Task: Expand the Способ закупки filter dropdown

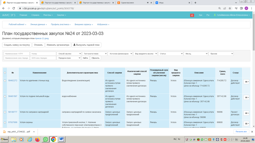Action: coord(69,54)
